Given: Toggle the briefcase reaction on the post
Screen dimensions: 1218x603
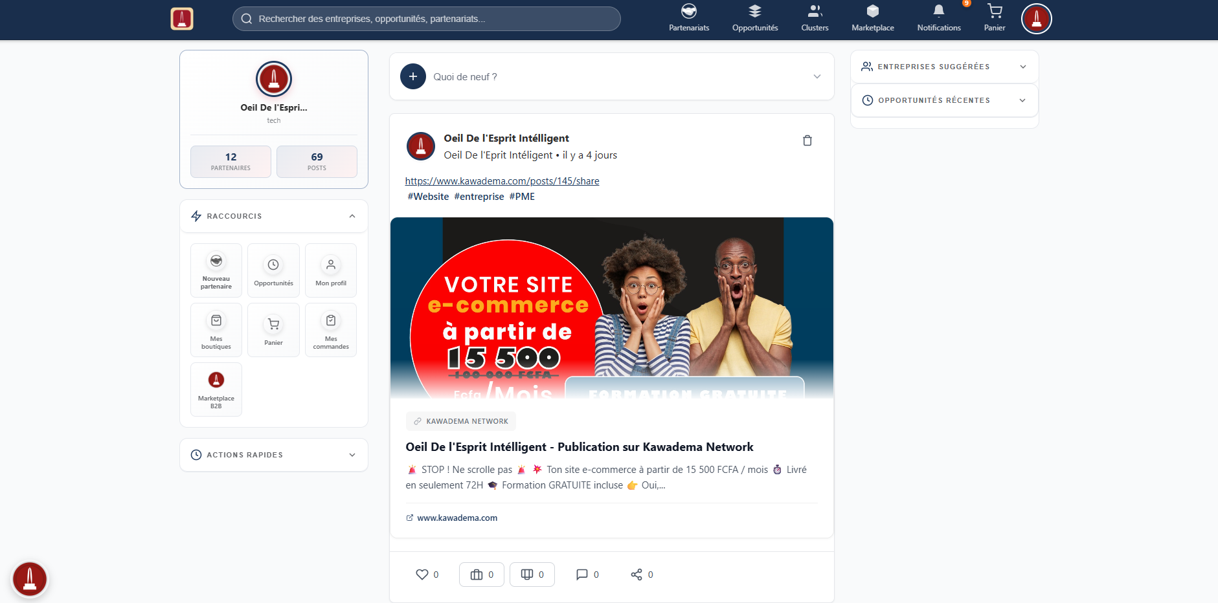Looking at the screenshot, I should [x=480, y=574].
